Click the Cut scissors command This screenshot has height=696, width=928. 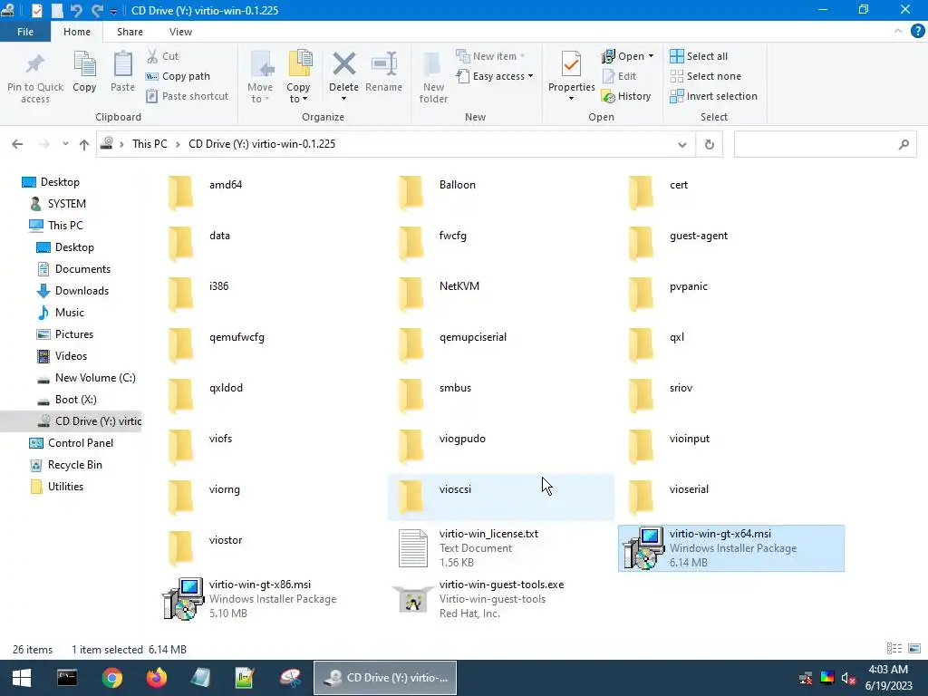(x=162, y=56)
